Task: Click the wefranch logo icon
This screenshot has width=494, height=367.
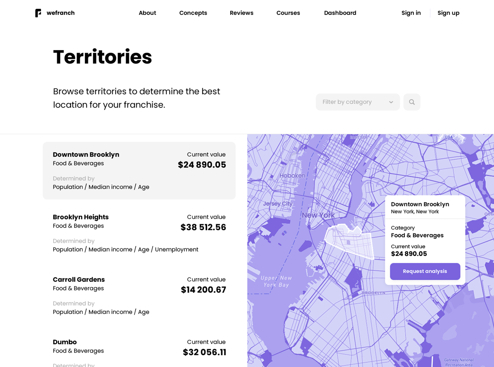Action: [38, 13]
